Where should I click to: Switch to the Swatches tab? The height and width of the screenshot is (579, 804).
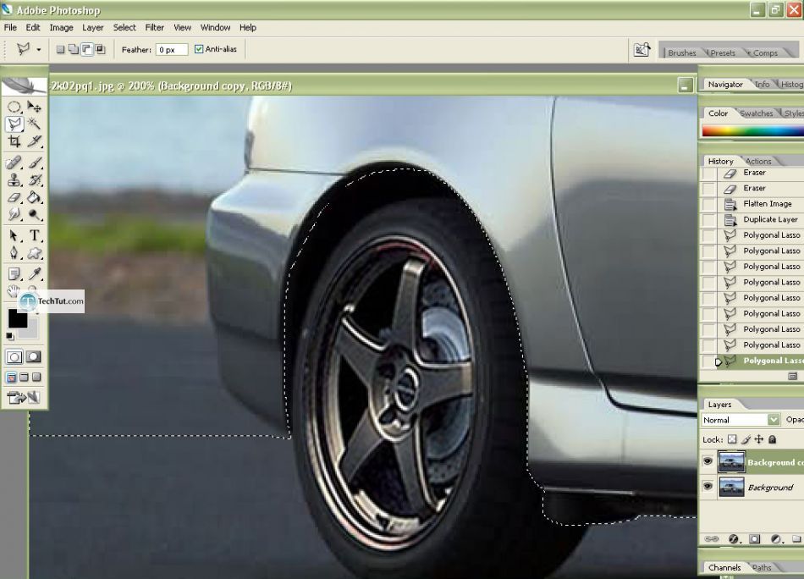(x=757, y=113)
